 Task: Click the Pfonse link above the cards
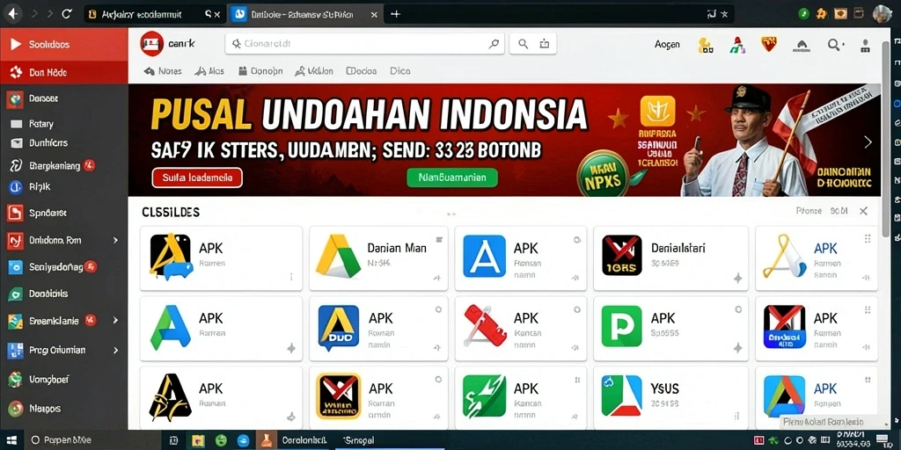[x=809, y=211]
